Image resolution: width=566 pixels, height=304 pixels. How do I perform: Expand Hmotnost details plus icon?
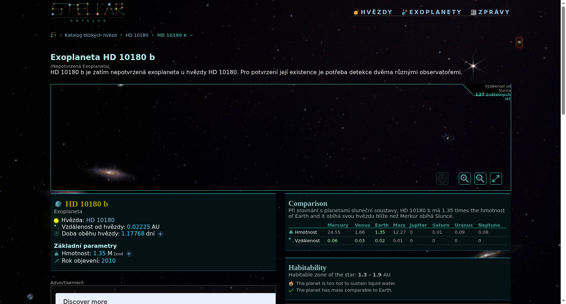(x=129, y=254)
